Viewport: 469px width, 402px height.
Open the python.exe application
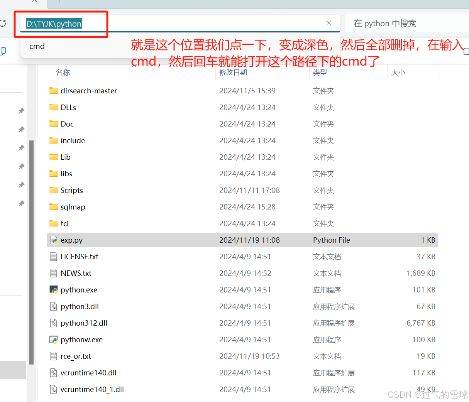[x=78, y=290]
